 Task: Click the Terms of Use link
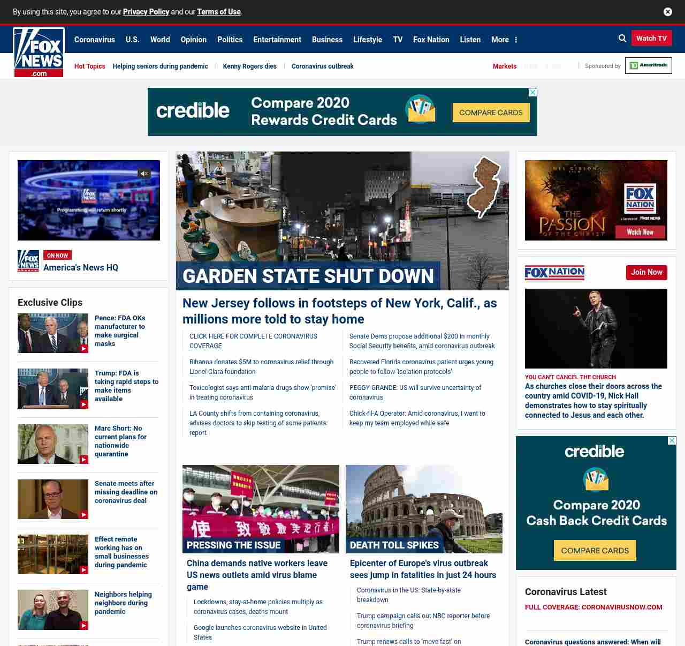[218, 12]
